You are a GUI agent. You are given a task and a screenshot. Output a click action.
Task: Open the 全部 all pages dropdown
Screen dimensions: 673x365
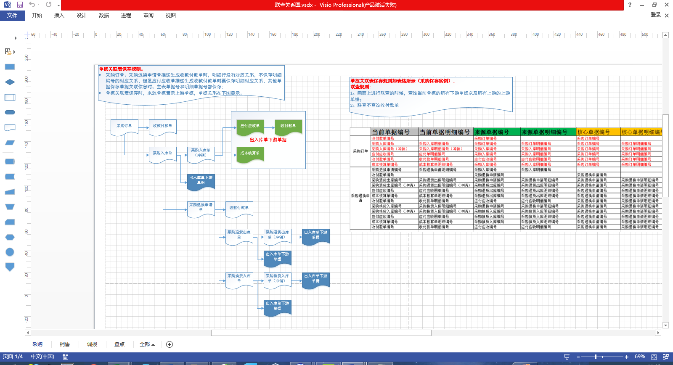147,344
